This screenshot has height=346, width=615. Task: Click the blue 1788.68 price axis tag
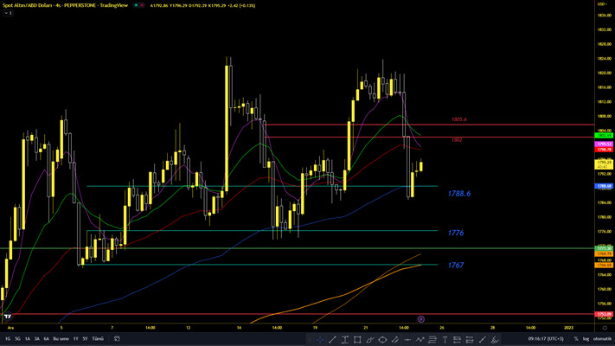pos(604,186)
